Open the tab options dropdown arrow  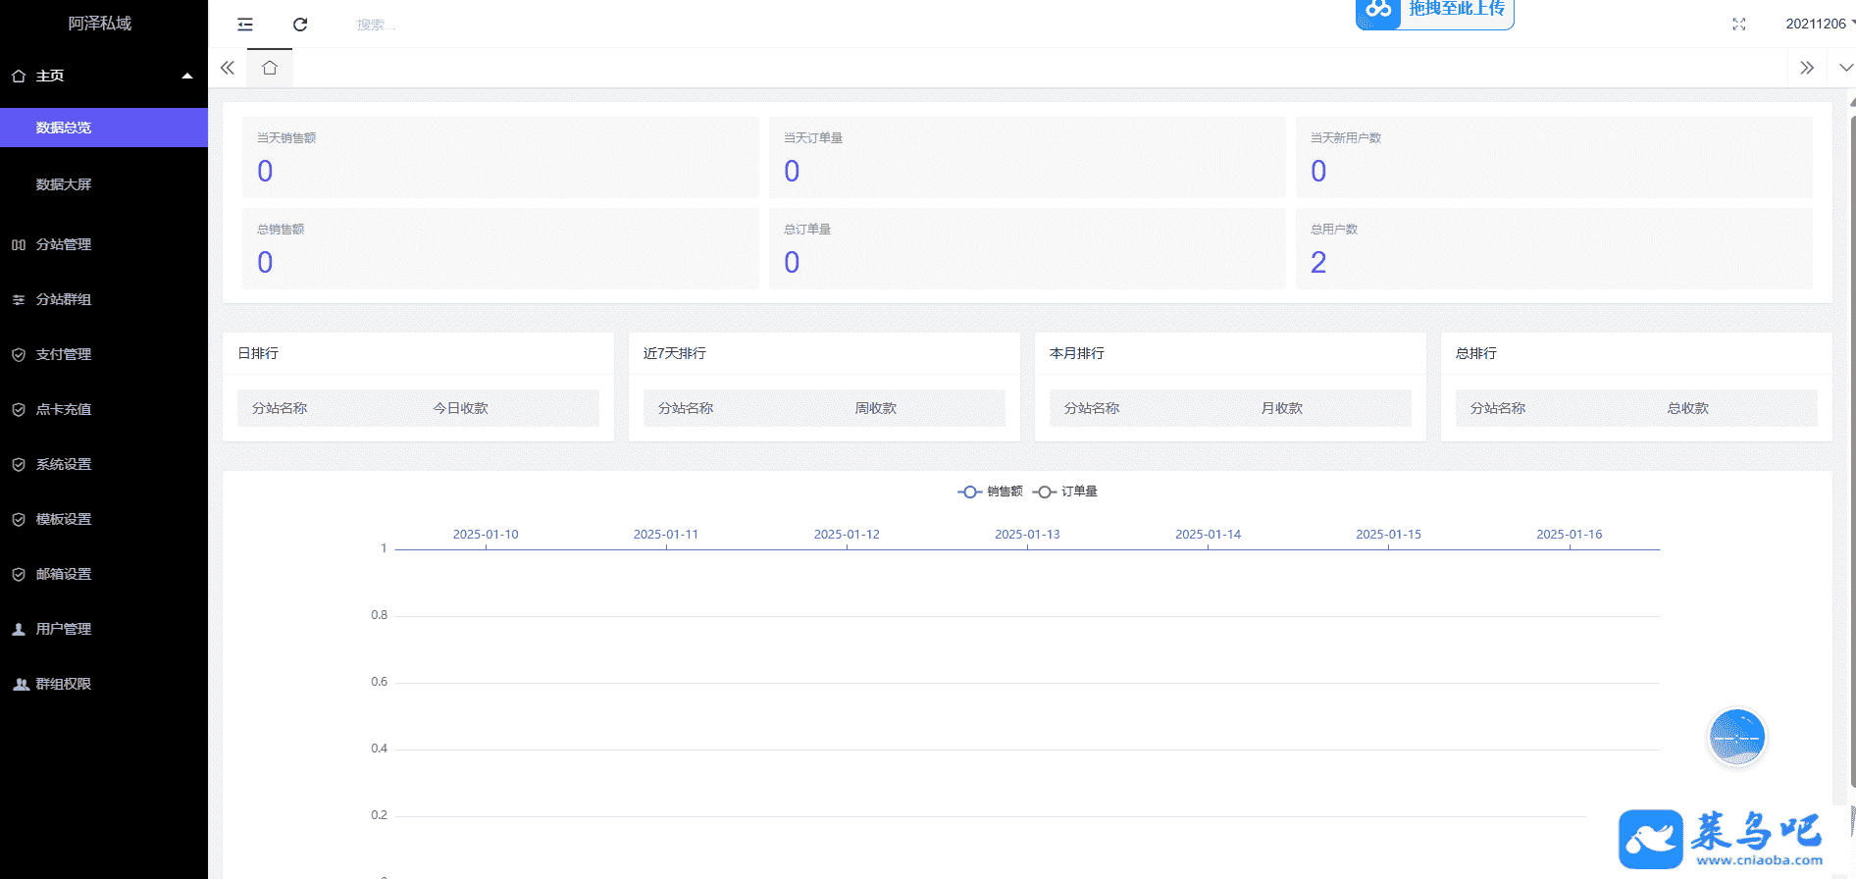point(1845,68)
